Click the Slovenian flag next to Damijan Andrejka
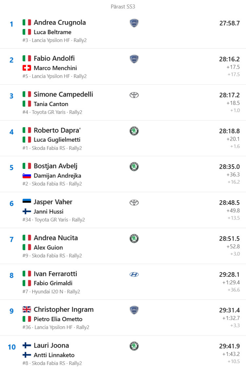 click(x=27, y=176)
